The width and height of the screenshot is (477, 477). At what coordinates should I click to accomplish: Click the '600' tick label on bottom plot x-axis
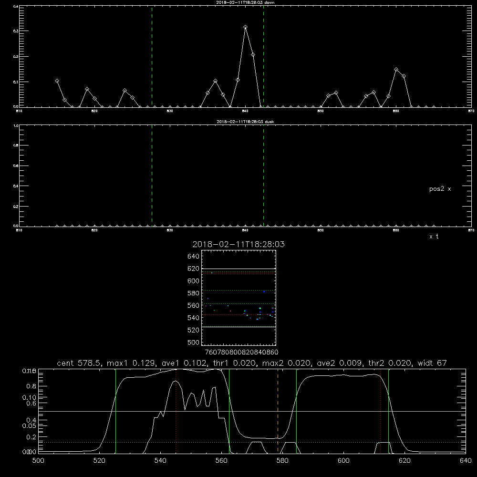[343, 461]
